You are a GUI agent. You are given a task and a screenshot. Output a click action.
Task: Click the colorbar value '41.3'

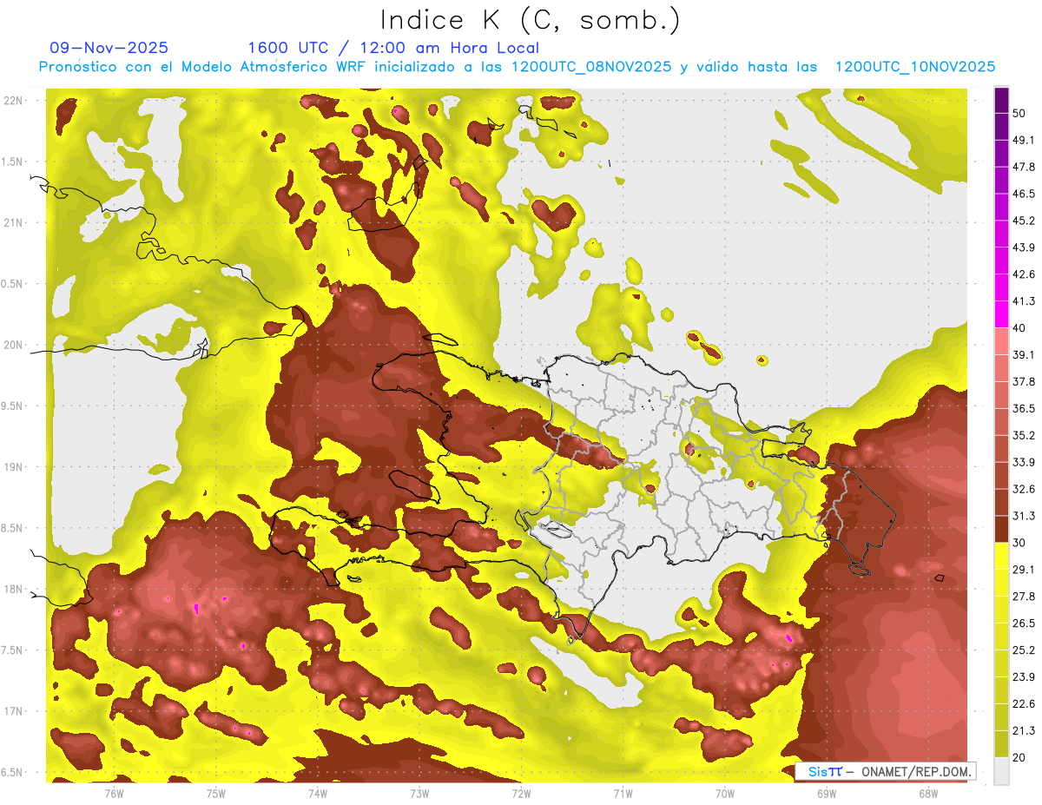1024,301
